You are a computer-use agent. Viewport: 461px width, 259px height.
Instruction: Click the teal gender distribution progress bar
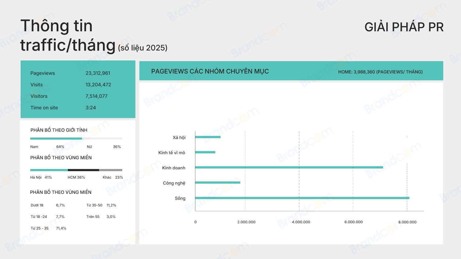(56, 138)
